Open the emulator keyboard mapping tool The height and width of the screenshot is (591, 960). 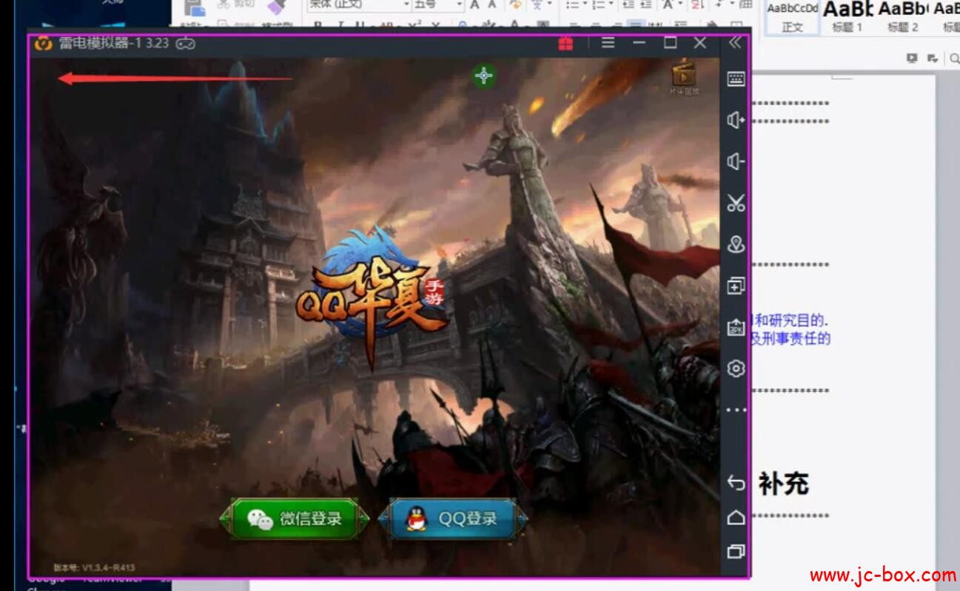coord(736,79)
